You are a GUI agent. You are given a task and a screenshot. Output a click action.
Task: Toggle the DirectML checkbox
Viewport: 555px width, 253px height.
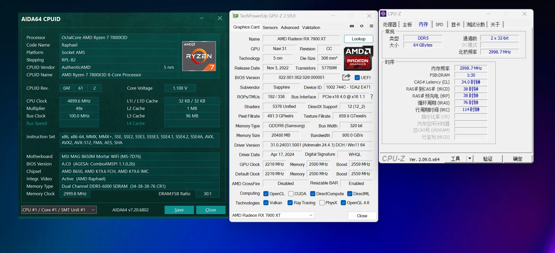pos(350,194)
